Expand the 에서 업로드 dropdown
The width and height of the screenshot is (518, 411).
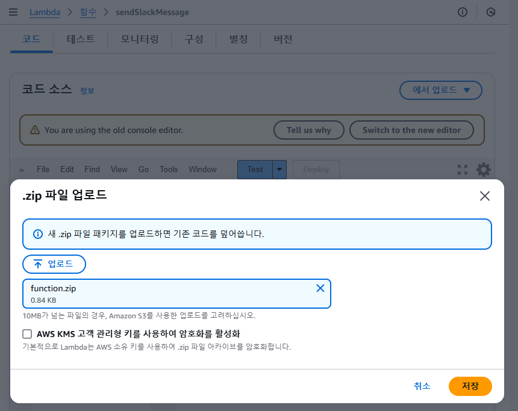click(x=441, y=90)
